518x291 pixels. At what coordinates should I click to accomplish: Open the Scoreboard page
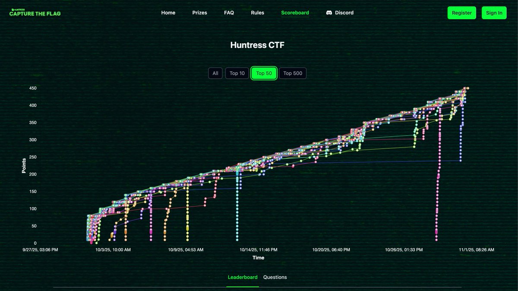[295, 13]
